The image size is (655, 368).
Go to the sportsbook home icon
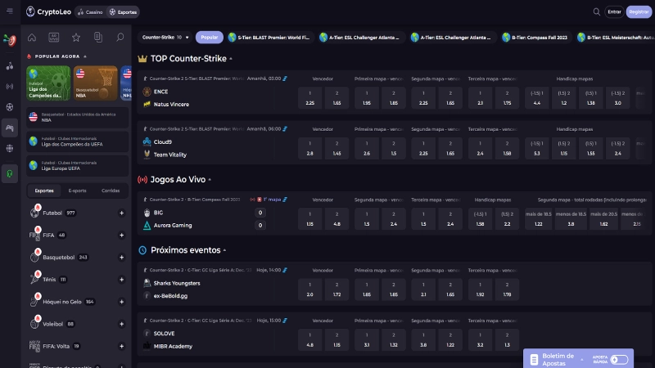click(x=32, y=37)
